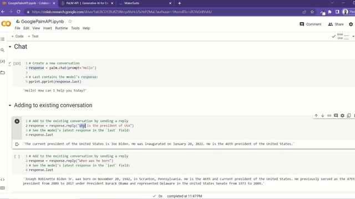Open a new browser tab
The height and width of the screenshot is (199, 355).
click(180, 3)
